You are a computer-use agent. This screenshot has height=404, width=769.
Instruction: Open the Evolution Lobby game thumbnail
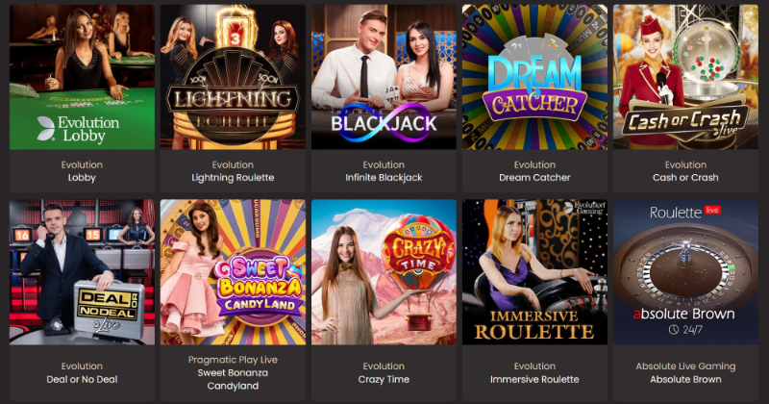point(82,77)
